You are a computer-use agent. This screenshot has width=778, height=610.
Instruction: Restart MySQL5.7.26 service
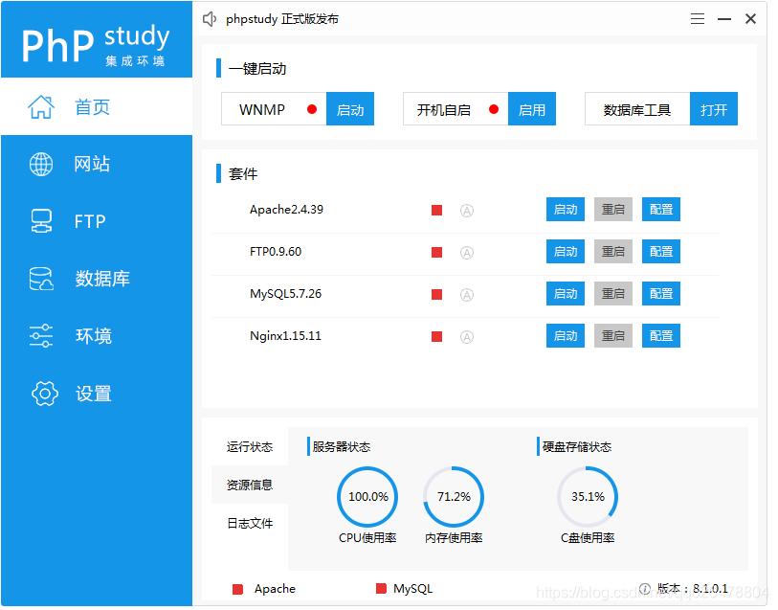tap(613, 294)
